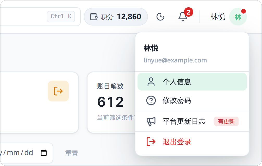The width and height of the screenshot is (262, 166).
Task: Collapse the 林悦 account dropdown in header
Action: pyautogui.click(x=228, y=17)
